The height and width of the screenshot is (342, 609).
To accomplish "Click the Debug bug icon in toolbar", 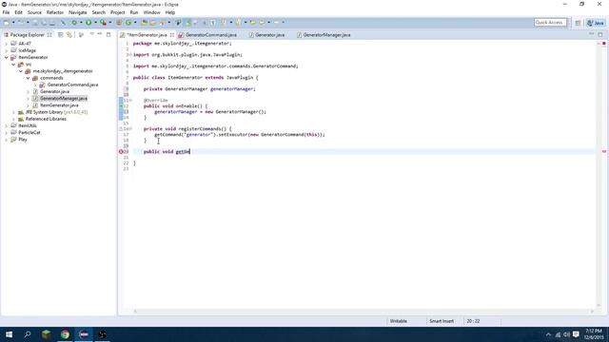I will click(74, 23).
